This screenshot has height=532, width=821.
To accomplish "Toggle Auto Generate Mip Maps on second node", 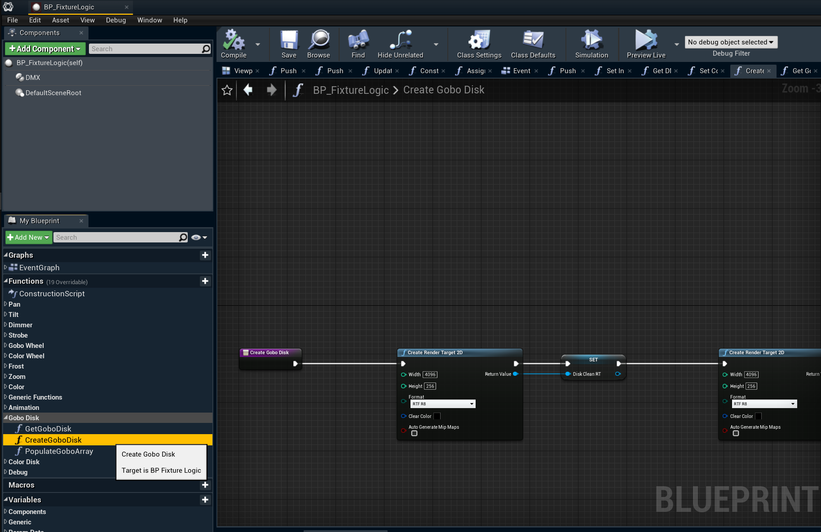I will [736, 433].
